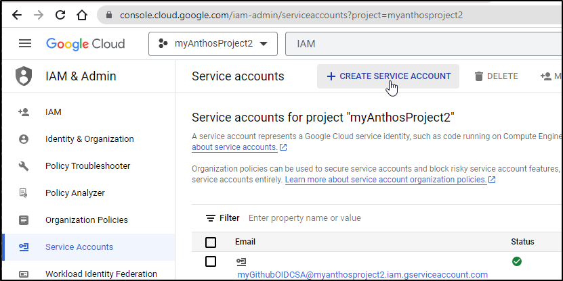Click the Status column header
The width and height of the screenshot is (563, 281).
point(522,242)
